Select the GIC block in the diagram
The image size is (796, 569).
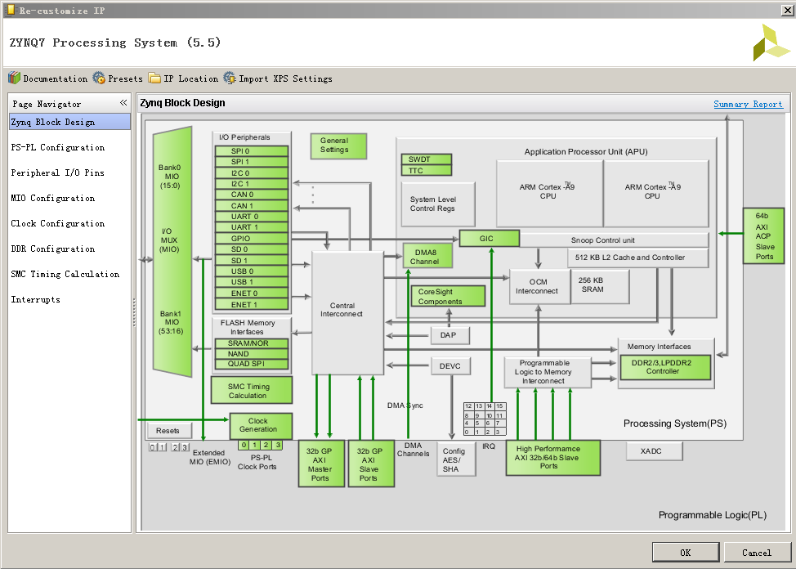490,238
